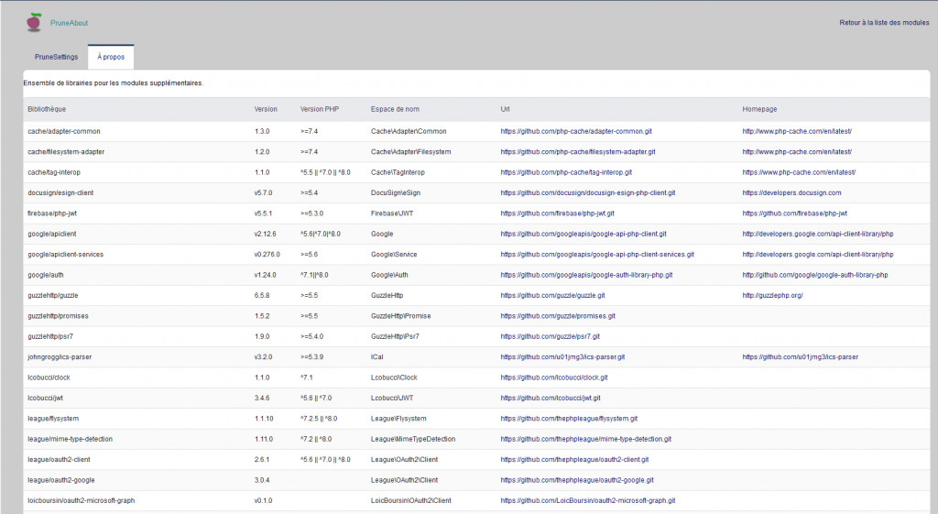Switch to the À propos tab

pos(111,57)
